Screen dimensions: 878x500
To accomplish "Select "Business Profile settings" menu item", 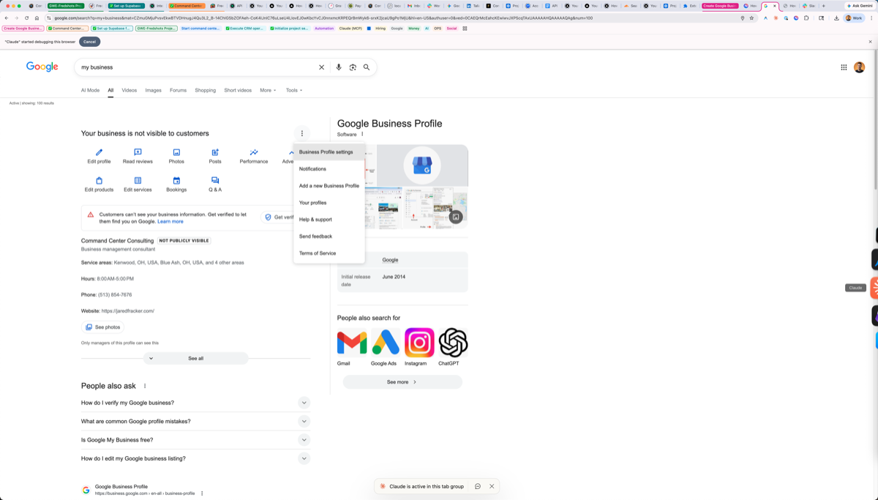I will 326,152.
